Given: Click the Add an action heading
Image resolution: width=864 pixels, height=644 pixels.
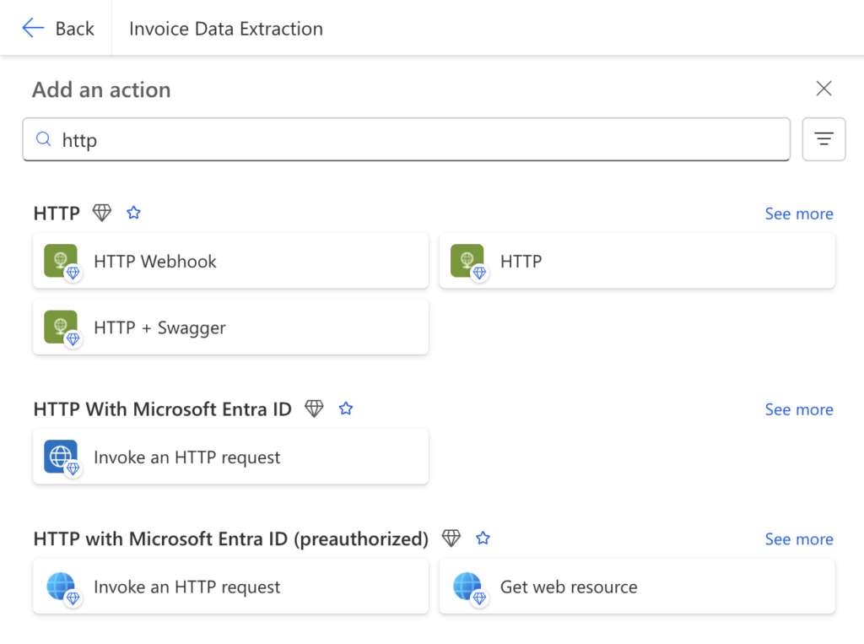Looking at the screenshot, I should coord(101,89).
